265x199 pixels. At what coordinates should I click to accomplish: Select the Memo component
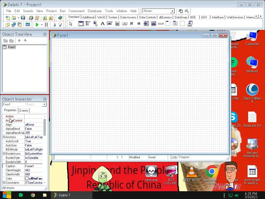[x=117, y=24]
